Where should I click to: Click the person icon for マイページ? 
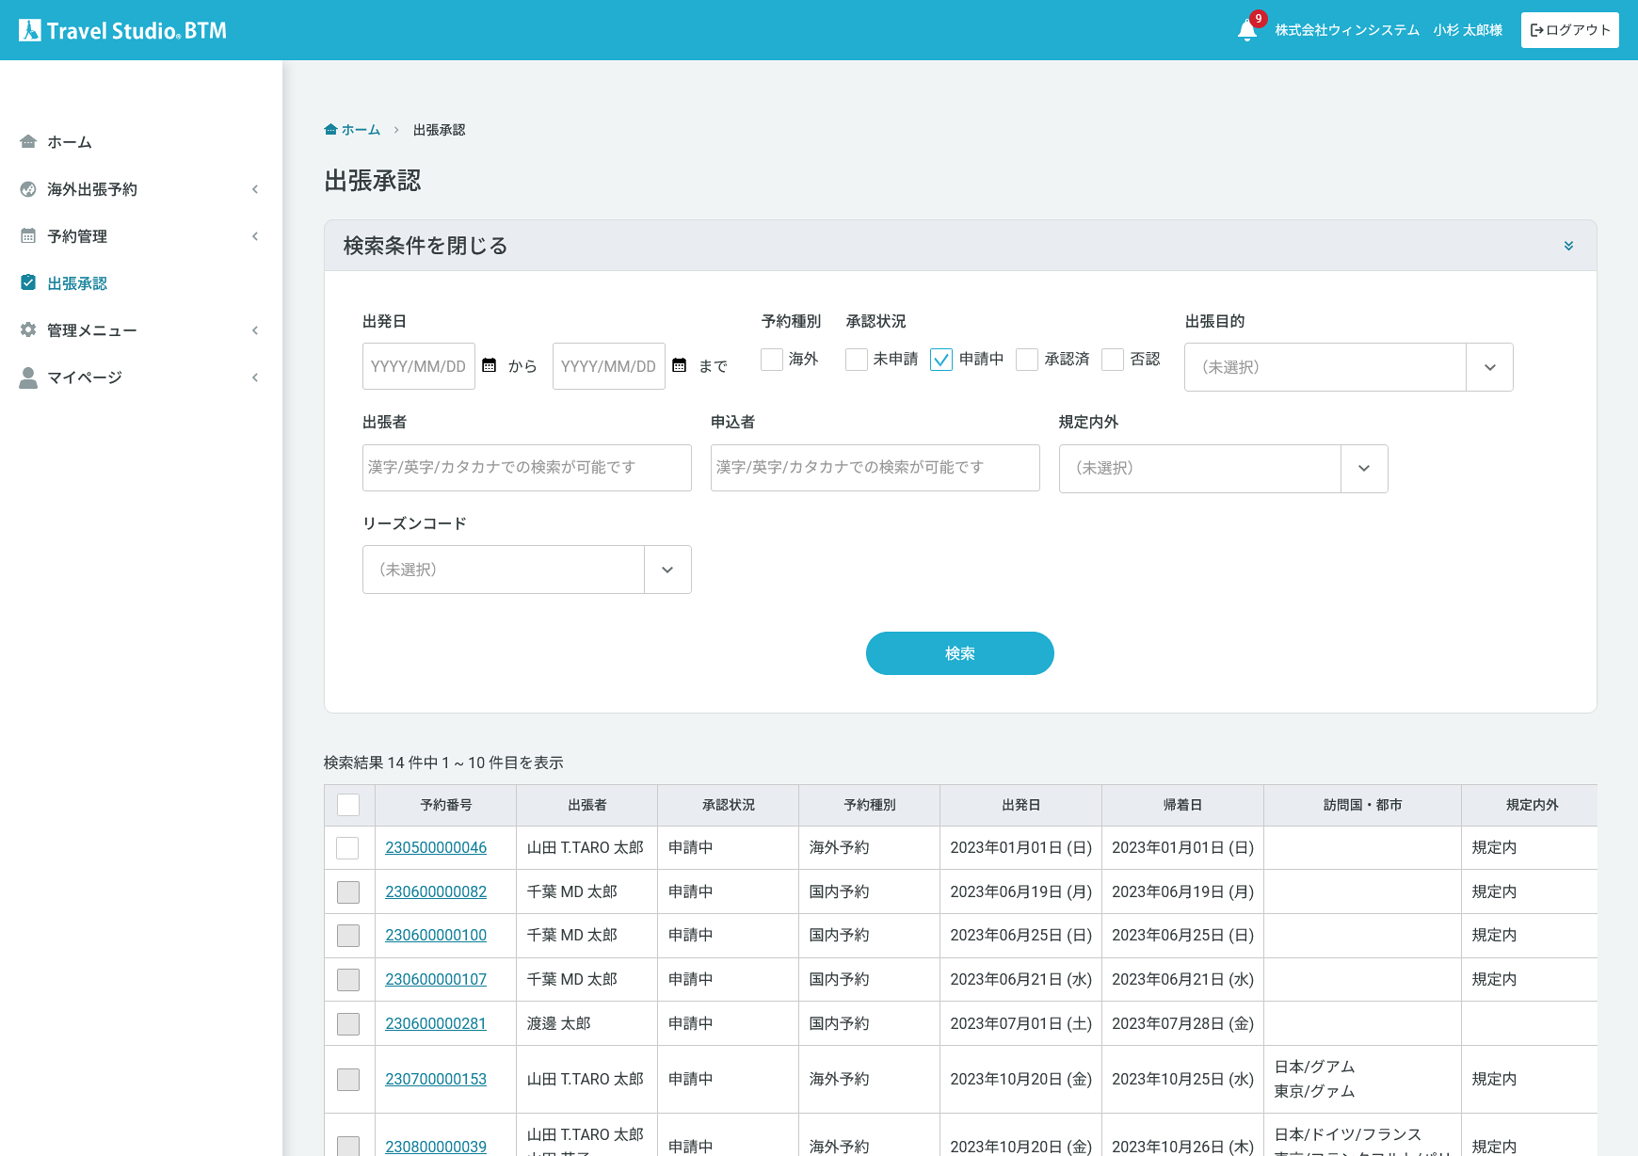28,377
